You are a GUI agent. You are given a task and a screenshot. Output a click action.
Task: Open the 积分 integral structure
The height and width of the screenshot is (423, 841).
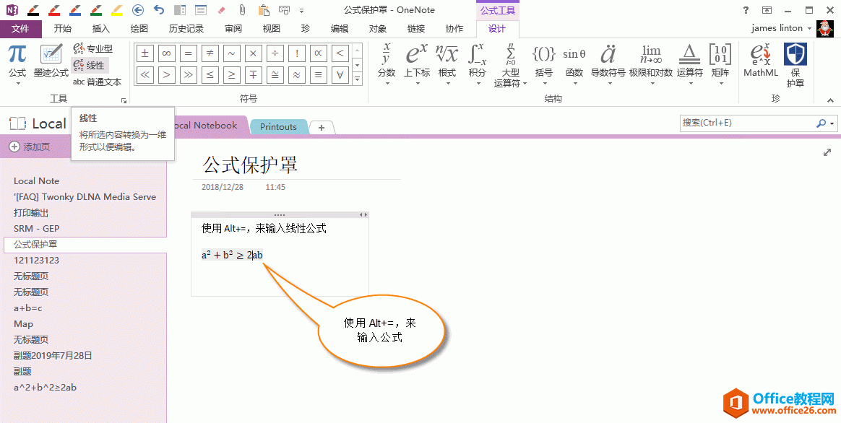click(x=478, y=61)
